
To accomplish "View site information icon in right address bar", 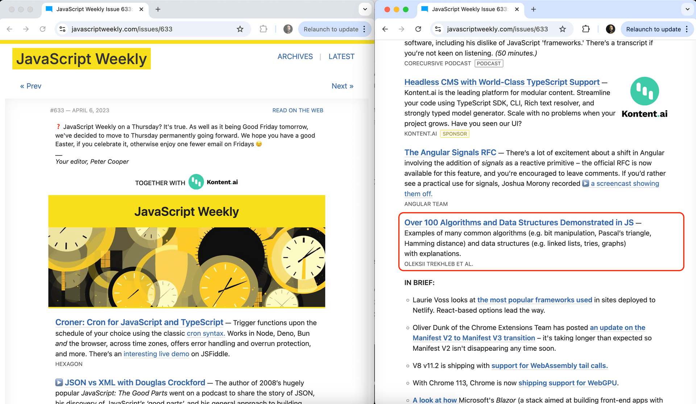I will (438, 29).
